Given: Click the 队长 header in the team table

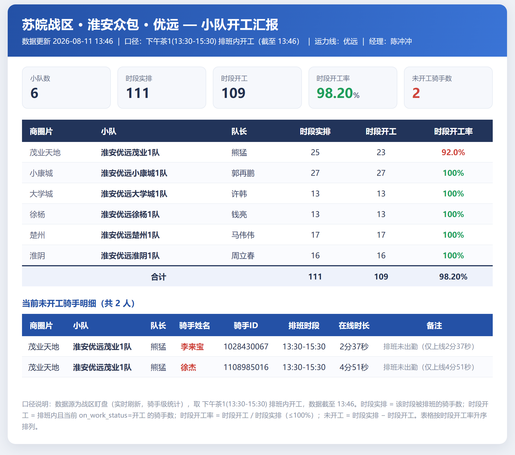Looking at the screenshot, I should [x=239, y=131].
